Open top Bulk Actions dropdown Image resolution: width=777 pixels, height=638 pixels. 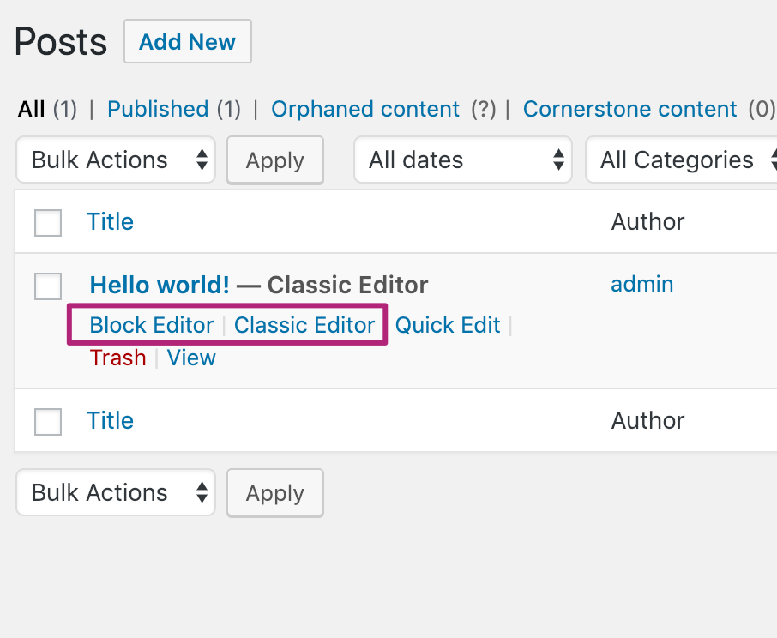point(116,160)
